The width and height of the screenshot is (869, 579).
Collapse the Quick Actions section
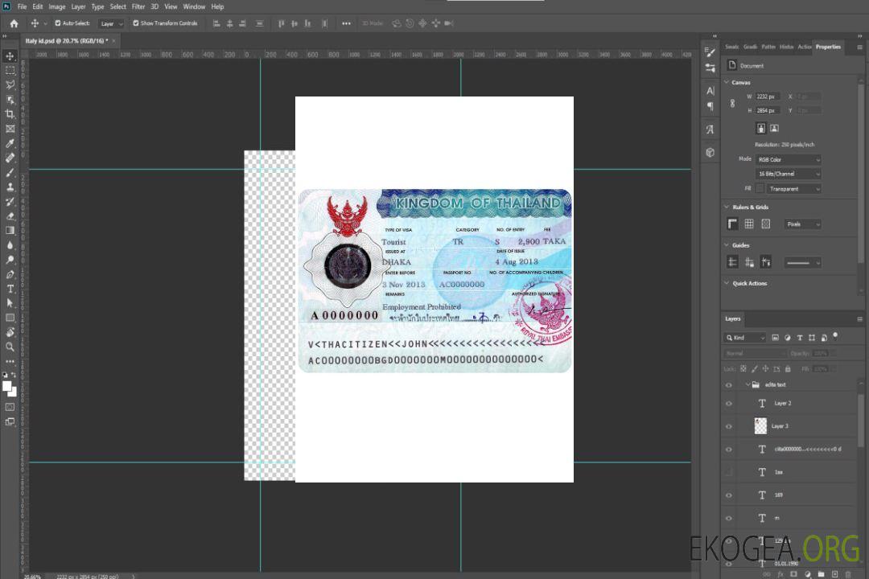tap(727, 283)
